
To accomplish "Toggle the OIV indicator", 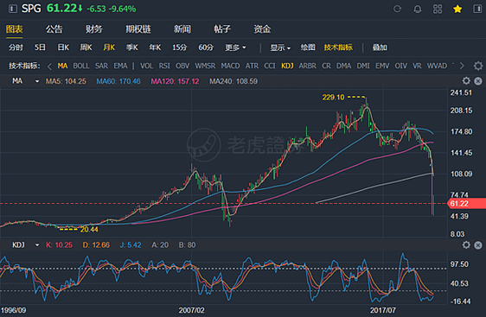I will [400, 66].
